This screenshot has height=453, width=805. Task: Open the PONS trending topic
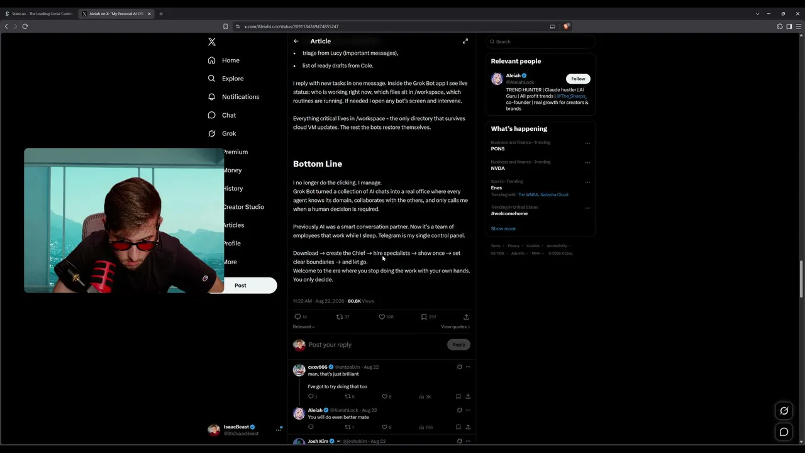498,149
